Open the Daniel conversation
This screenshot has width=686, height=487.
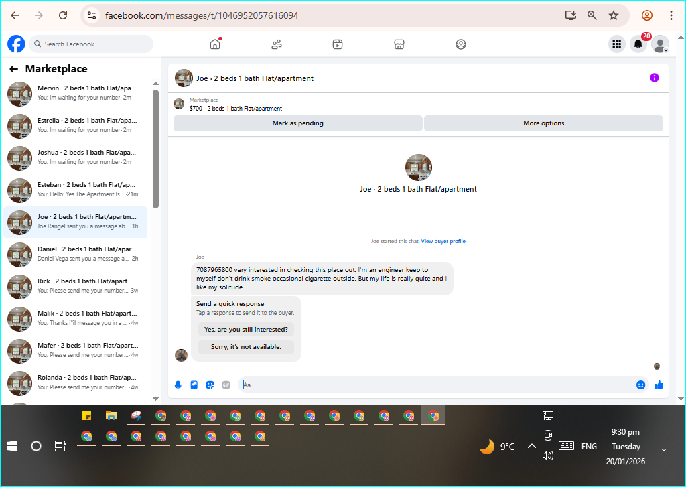click(76, 255)
